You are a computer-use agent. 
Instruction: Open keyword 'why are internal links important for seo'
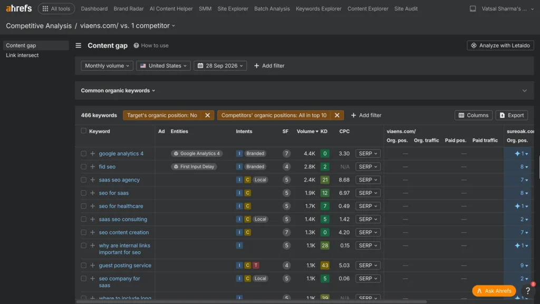pos(124,249)
